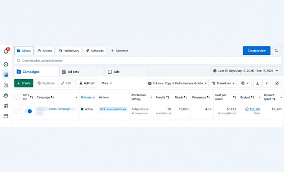Image resolution: width=284 pixels, height=172 pixels.
Task: Sort by the Delivery column header
Action: click(88, 98)
